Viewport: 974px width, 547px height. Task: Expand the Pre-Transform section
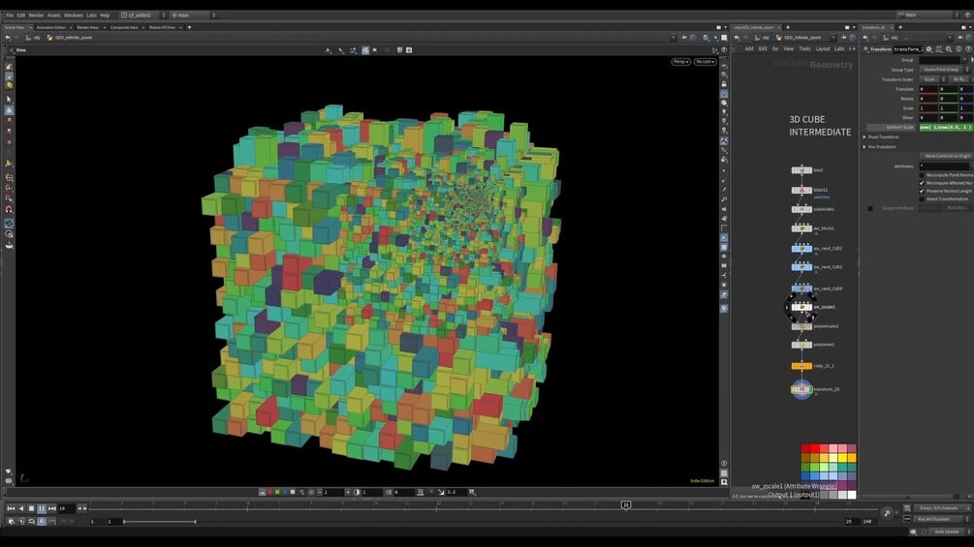[864, 147]
